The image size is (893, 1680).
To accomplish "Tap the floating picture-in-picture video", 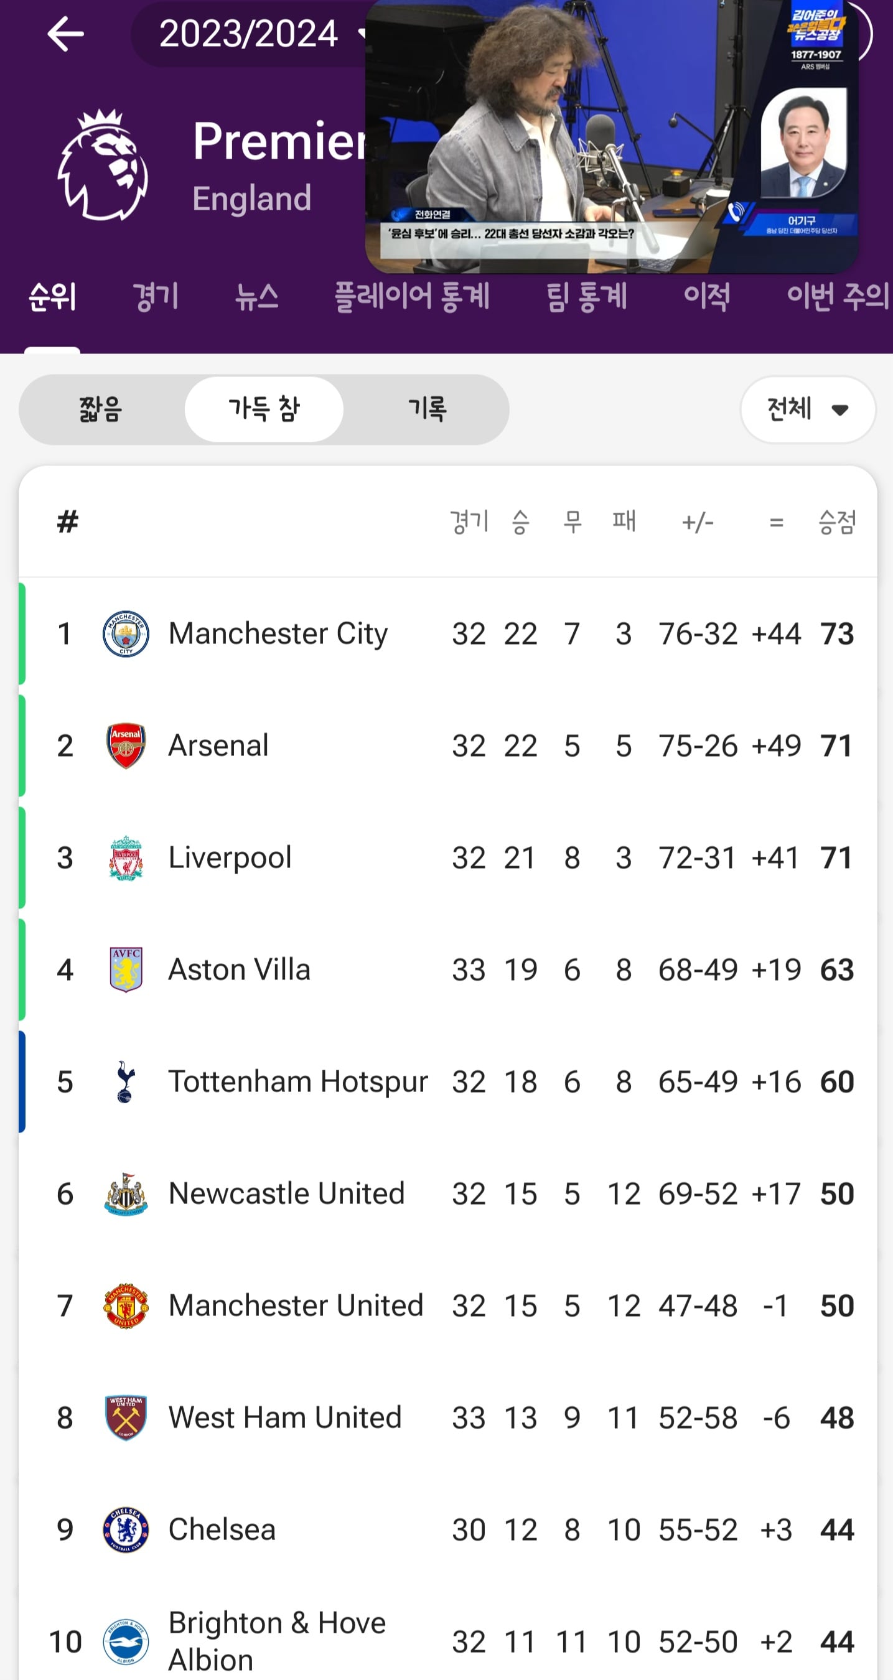I will coord(612,136).
